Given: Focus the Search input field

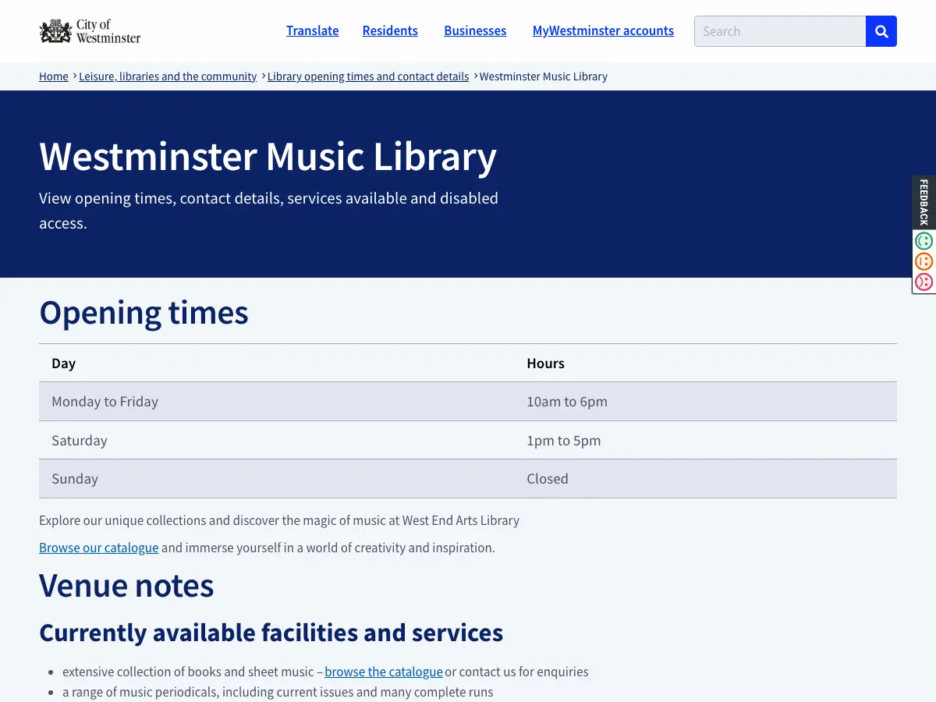Looking at the screenshot, I should (780, 31).
